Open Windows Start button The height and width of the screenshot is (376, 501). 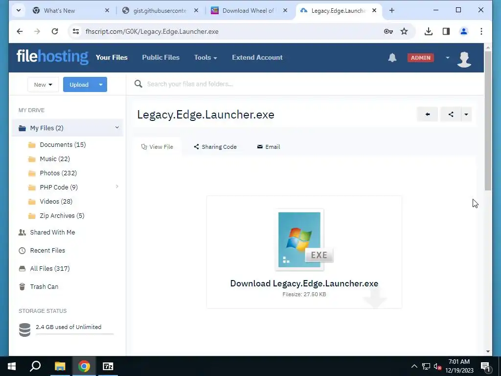click(x=12, y=366)
